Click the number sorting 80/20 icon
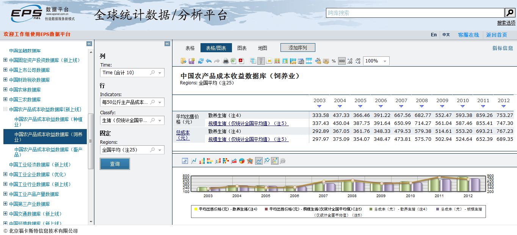The image size is (517, 235). [293, 61]
